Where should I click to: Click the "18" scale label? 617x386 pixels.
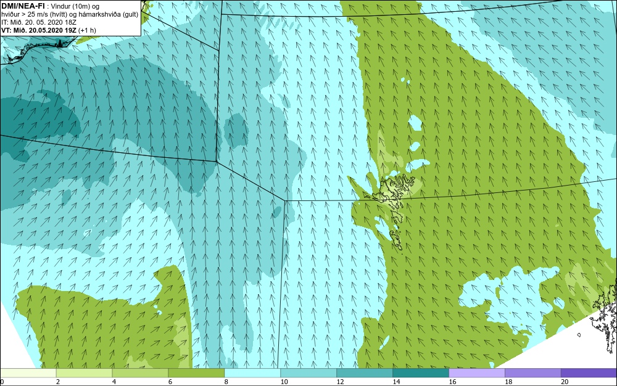508,382
